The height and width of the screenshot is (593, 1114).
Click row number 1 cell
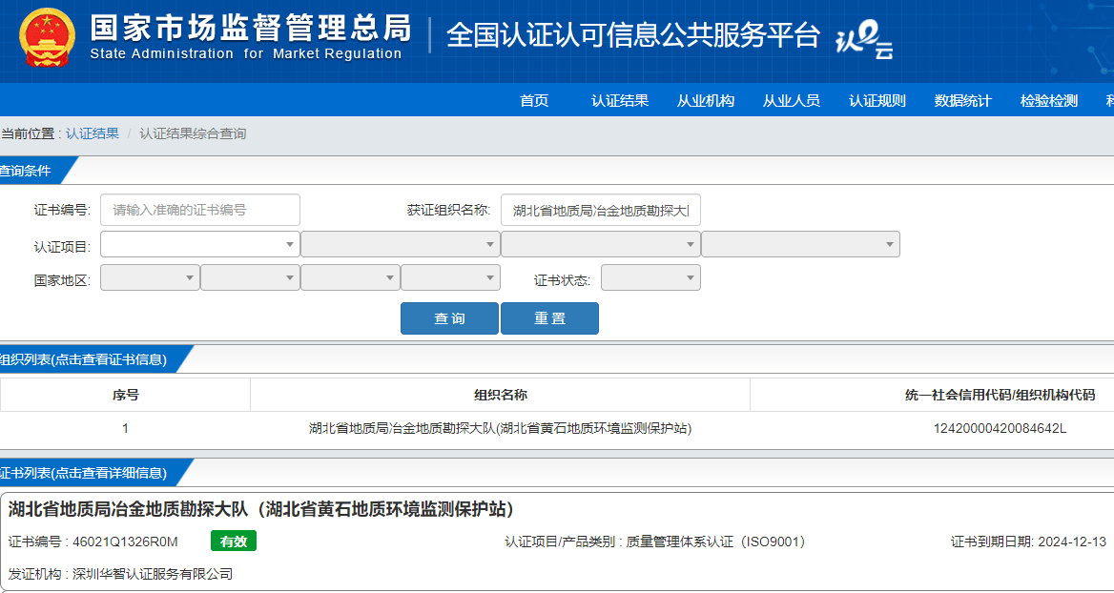click(x=125, y=428)
